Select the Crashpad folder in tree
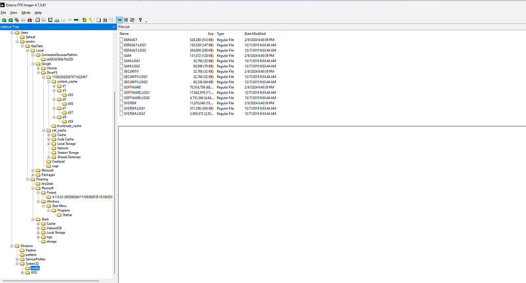526x283 pixels. tap(58, 162)
